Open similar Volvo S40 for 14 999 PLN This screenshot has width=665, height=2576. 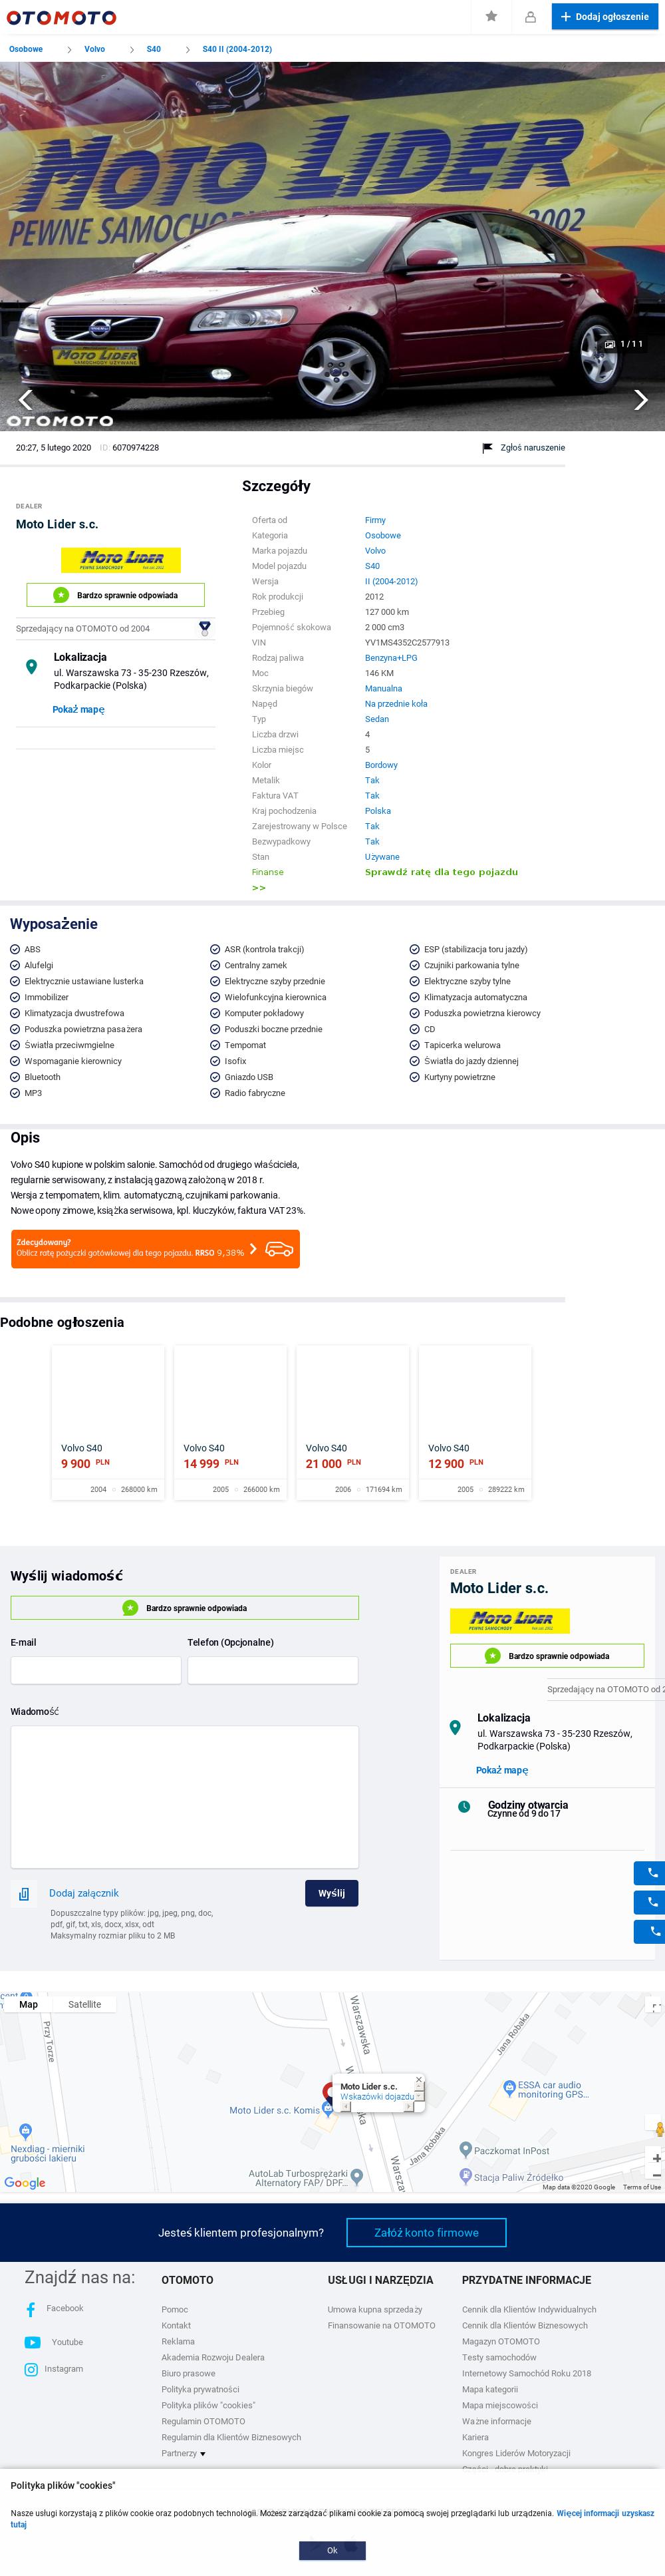pyautogui.click(x=230, y=1422)
